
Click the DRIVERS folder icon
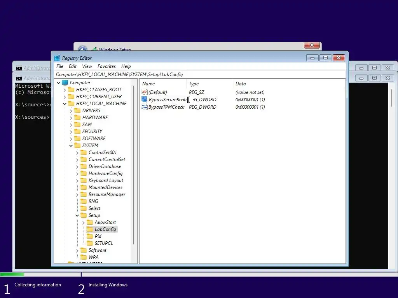coord(77,111)
